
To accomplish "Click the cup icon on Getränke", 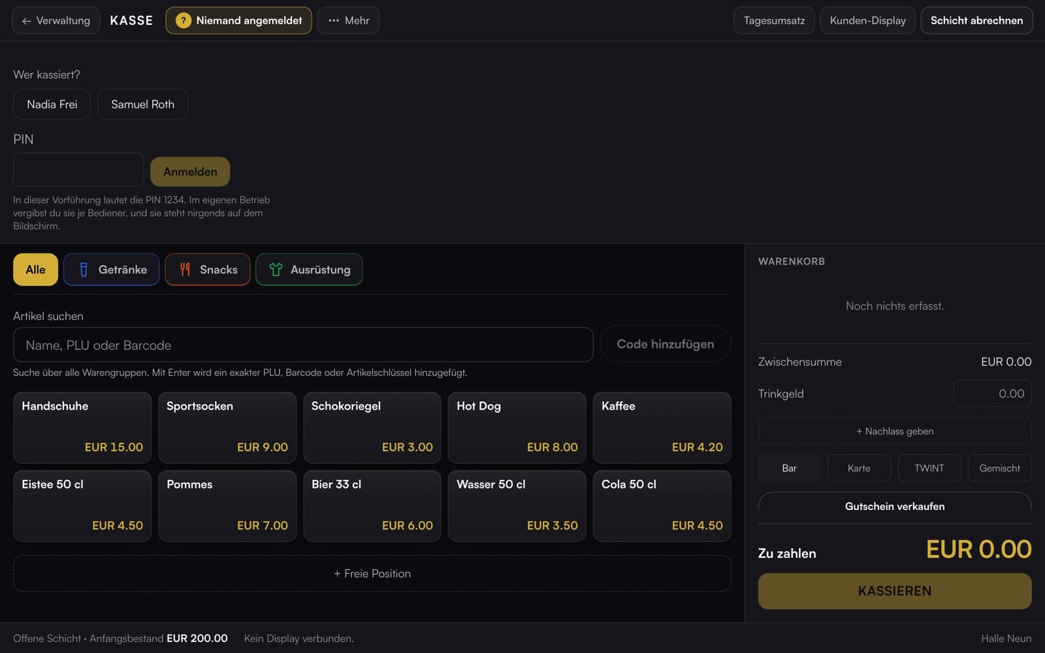I will pyautogui.click(x=84, y=270).
